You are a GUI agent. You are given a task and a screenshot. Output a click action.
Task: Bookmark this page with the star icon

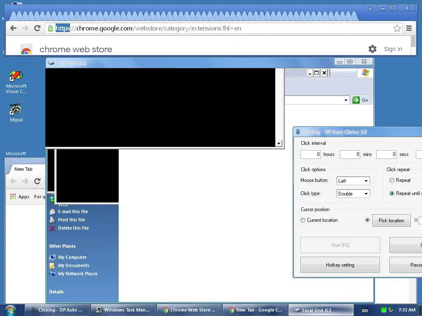397,28
